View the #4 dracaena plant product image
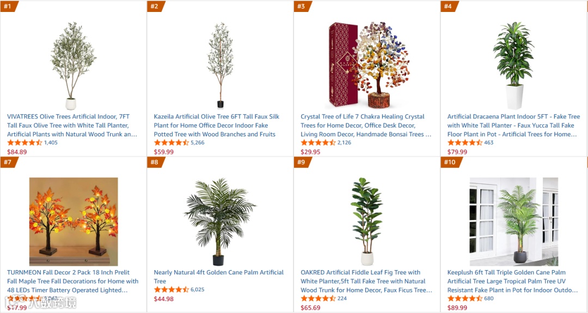The image size is (588, 313). click(514, 66)
